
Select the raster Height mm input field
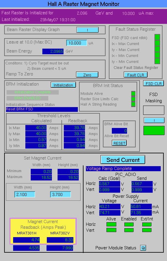pos(60,194)
